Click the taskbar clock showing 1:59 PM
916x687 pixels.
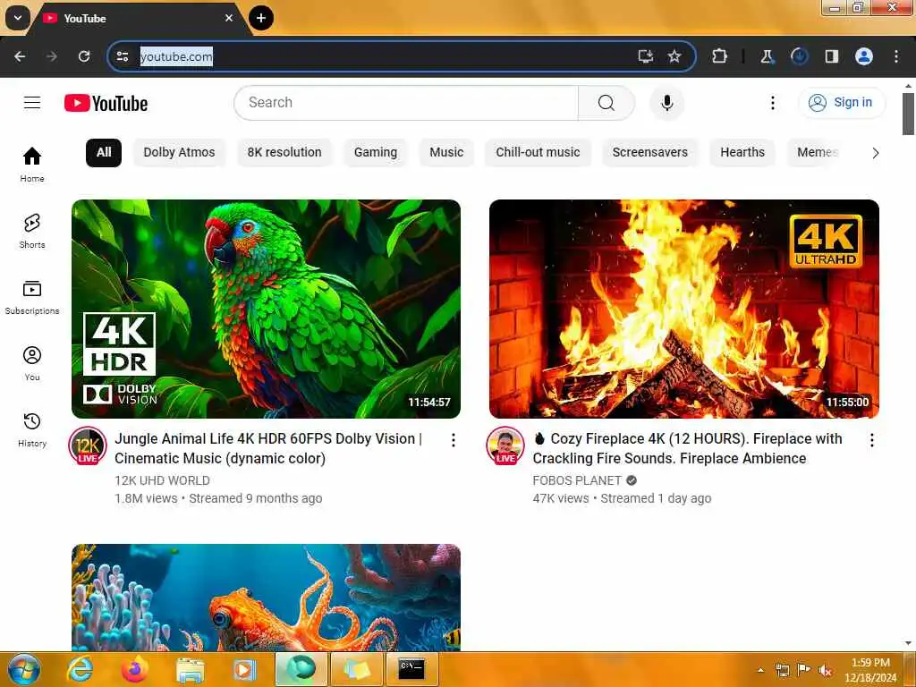pos(870,669)
